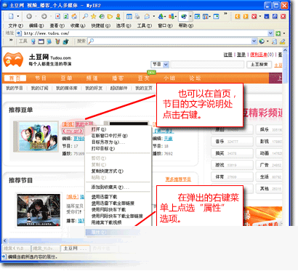Click the highlighter icon right of search bar
Viewport: 298px width, 271px height.
coord(282,41)
